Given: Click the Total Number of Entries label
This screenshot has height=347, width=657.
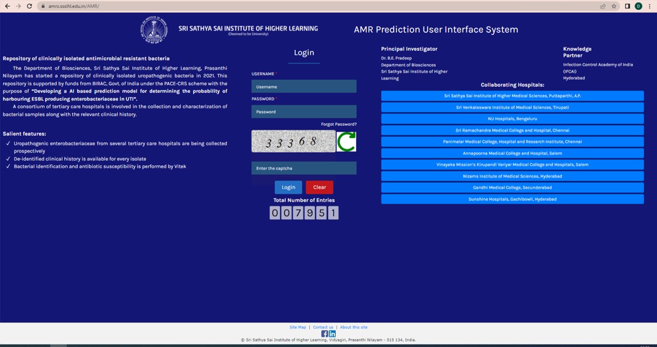Looking at the screenshot, I should 304,200.
